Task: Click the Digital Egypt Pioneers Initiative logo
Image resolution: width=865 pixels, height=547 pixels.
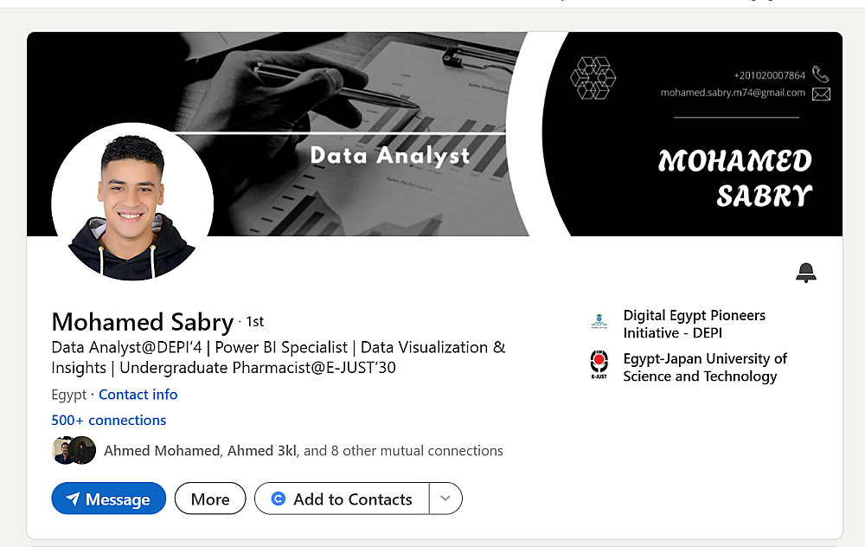Action: click(x=599, y=324)
